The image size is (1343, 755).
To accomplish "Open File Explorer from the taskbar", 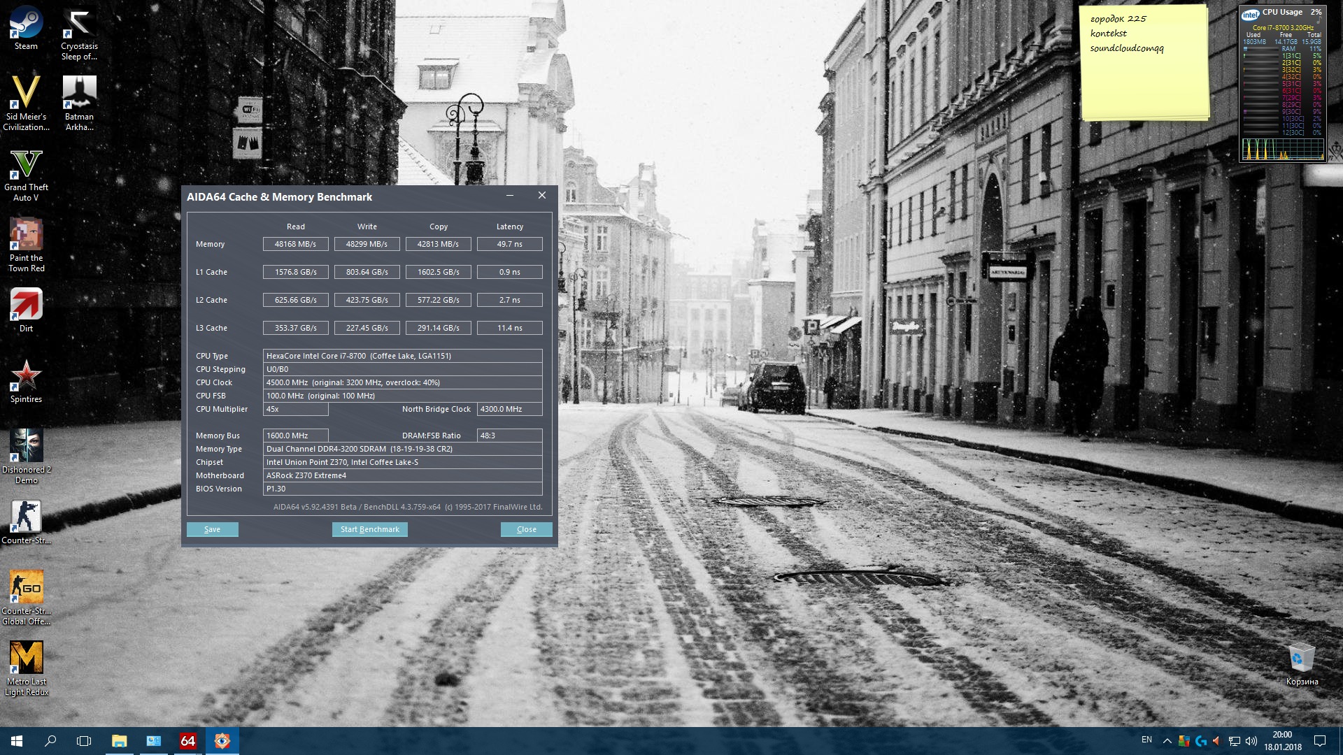I will point(119,741).
